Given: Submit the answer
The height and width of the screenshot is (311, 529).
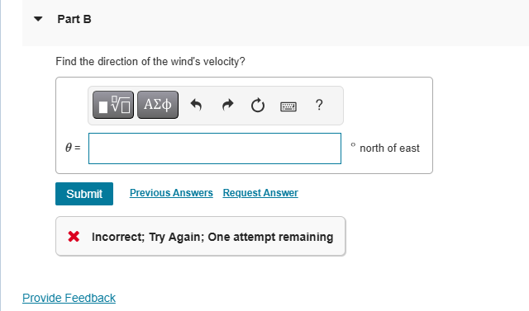Looking at the screenshot, I should (84, 194).
